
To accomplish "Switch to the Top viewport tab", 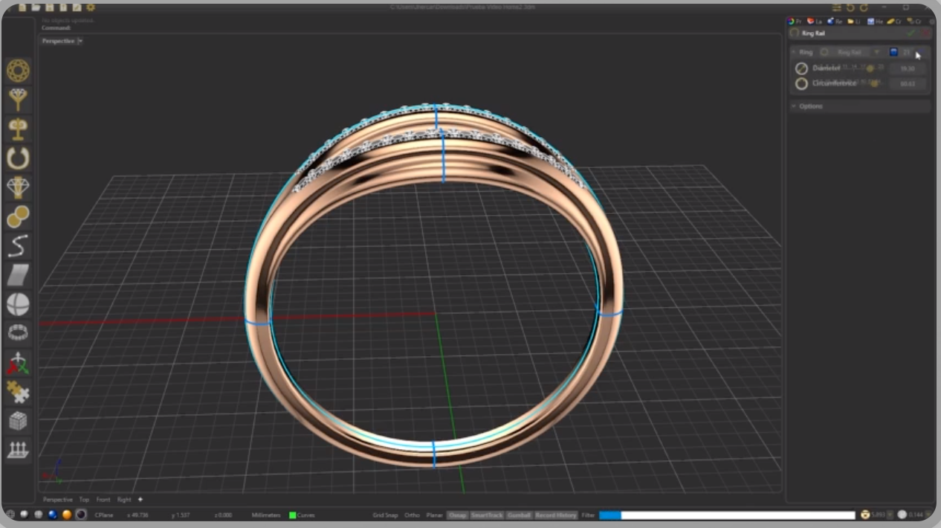I will pos(84,500).
